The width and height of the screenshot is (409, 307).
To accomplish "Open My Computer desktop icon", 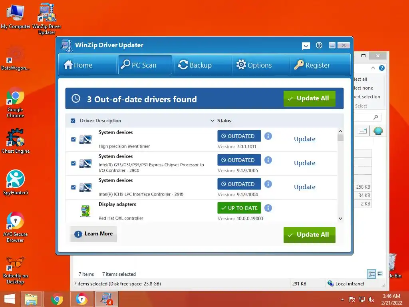I will [15, 16].
